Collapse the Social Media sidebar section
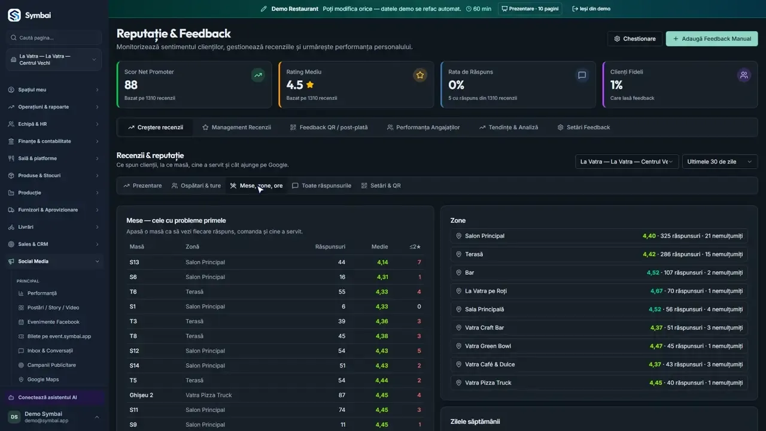Screen dimensions: 766x431 [x=54, y=262]
